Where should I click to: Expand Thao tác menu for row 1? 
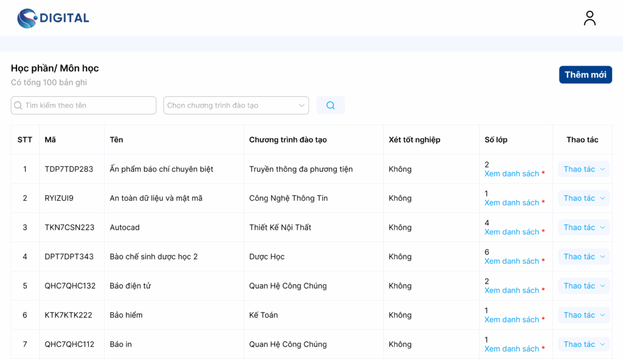[x=583, y=169]
